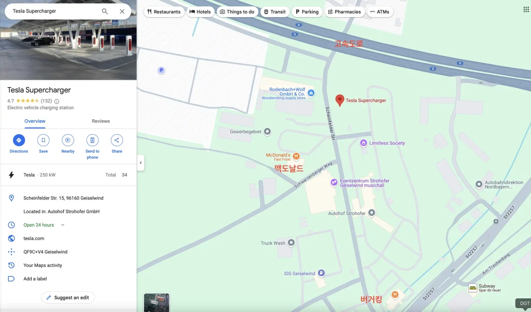The image size is (531, 312).
Task: Filter map by Hotels
Action: pyautogui.click(x=200, y=12)
